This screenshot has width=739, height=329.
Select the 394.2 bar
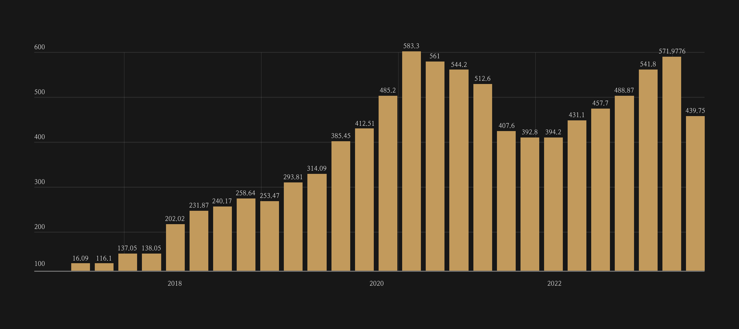point(553,204)
